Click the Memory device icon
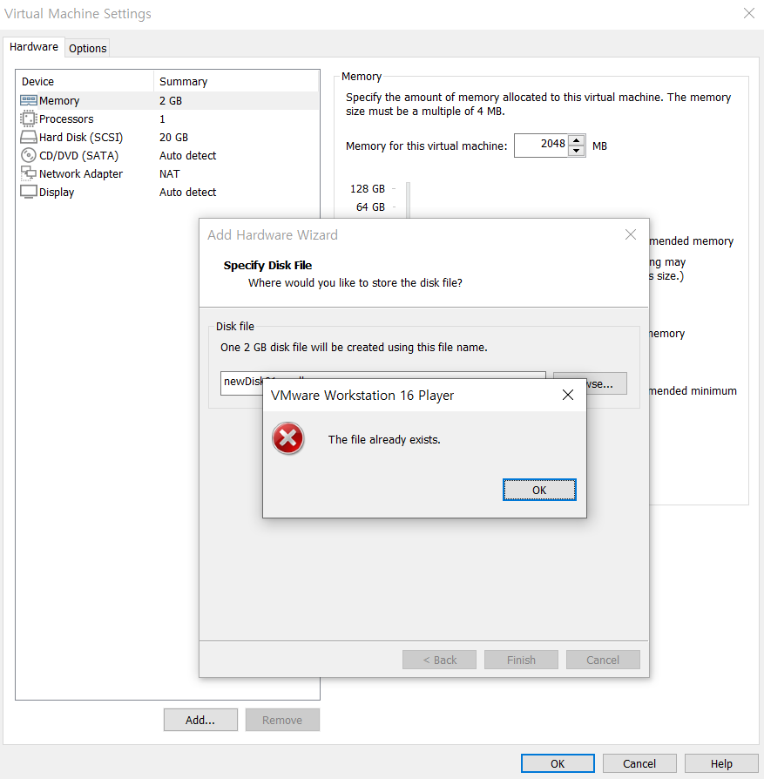Image resolution: width=764 pixels, height=779 pixels. point(29,100)
